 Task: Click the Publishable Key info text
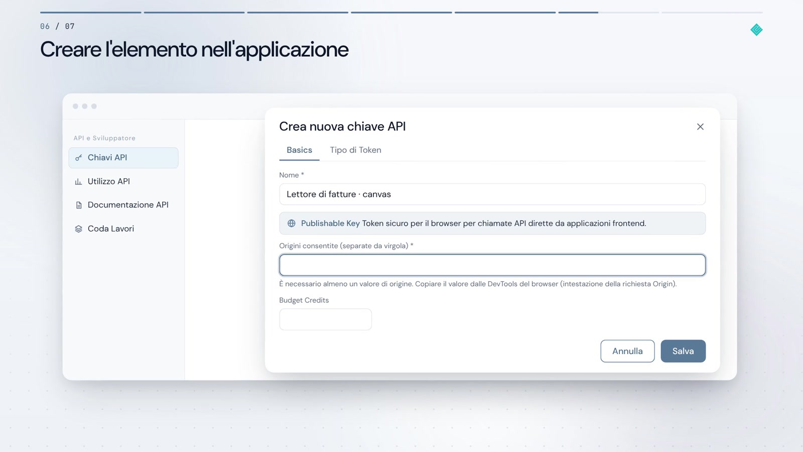(x=473, y=223)
